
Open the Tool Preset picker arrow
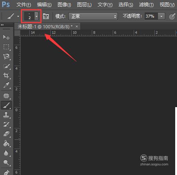tap(18, 16)
